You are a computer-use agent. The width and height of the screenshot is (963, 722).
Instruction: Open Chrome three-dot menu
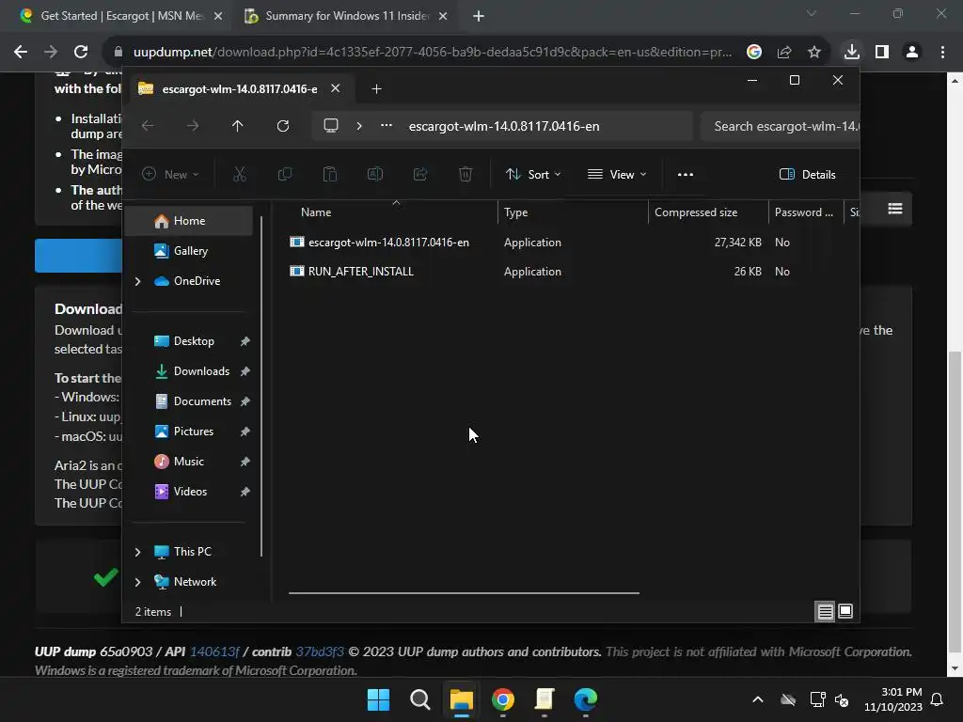[x=942, y=53]
